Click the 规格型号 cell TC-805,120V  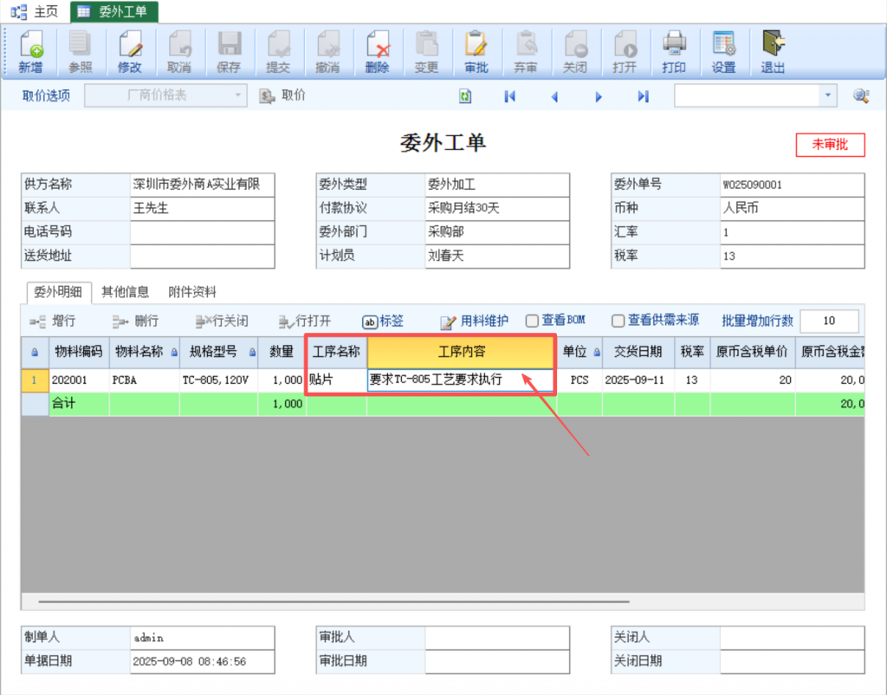218,380
